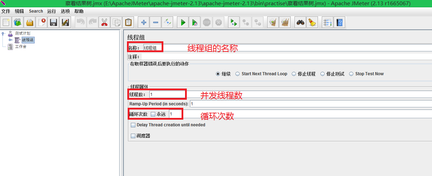Click the Undo arrow icon

click(x=80, y=23)
